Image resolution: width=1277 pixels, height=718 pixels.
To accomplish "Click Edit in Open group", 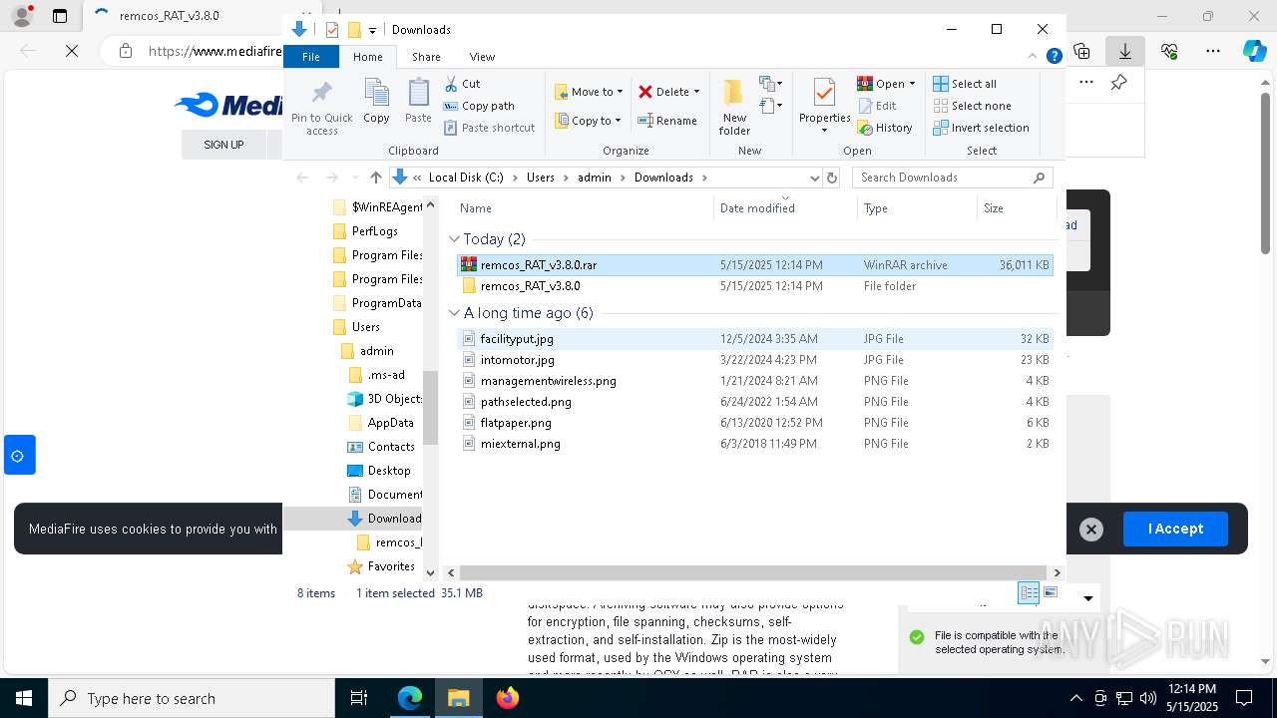I will click(876, 106).
